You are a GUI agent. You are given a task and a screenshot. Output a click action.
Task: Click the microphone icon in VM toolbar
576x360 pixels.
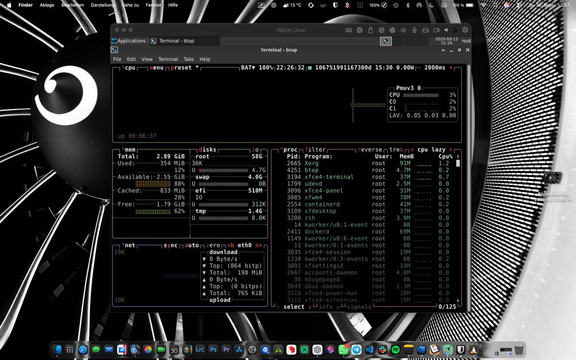tap(414, 30)
